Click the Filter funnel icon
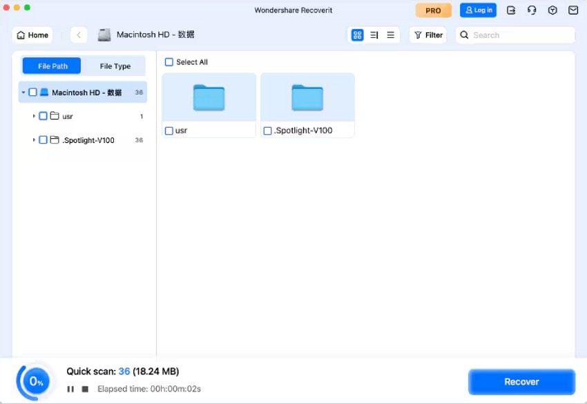 click(x=418, y=35)
